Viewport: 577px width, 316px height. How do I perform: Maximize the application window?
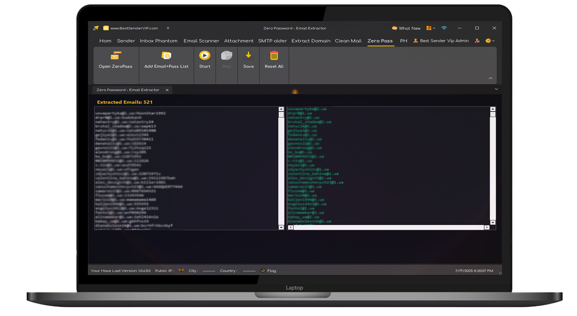pyautogui.click(x=477, y=28)
